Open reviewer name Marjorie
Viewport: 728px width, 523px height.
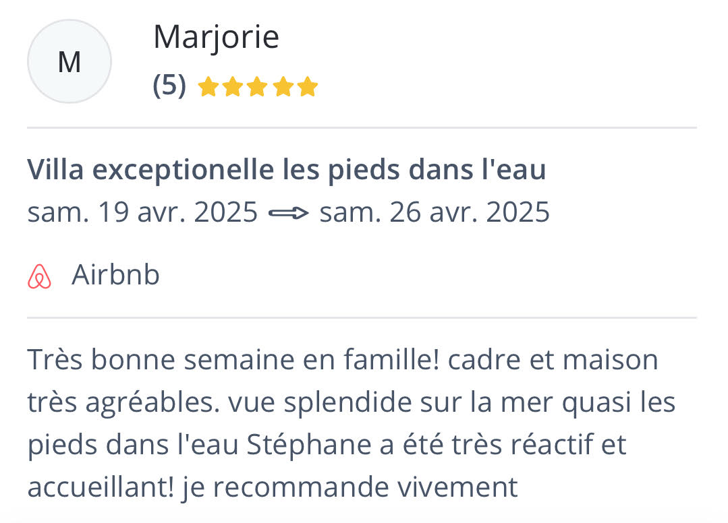216,37
